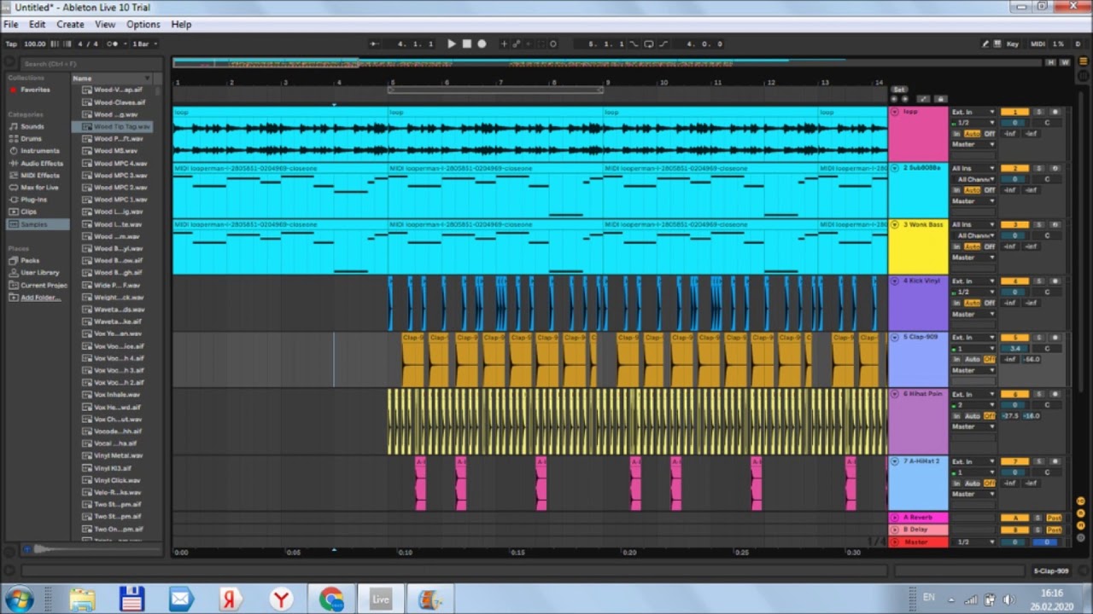The image size is (1093, 614).
Task: Arm the 2 Sub8088a track for recording
Action: coord(1055,168)
